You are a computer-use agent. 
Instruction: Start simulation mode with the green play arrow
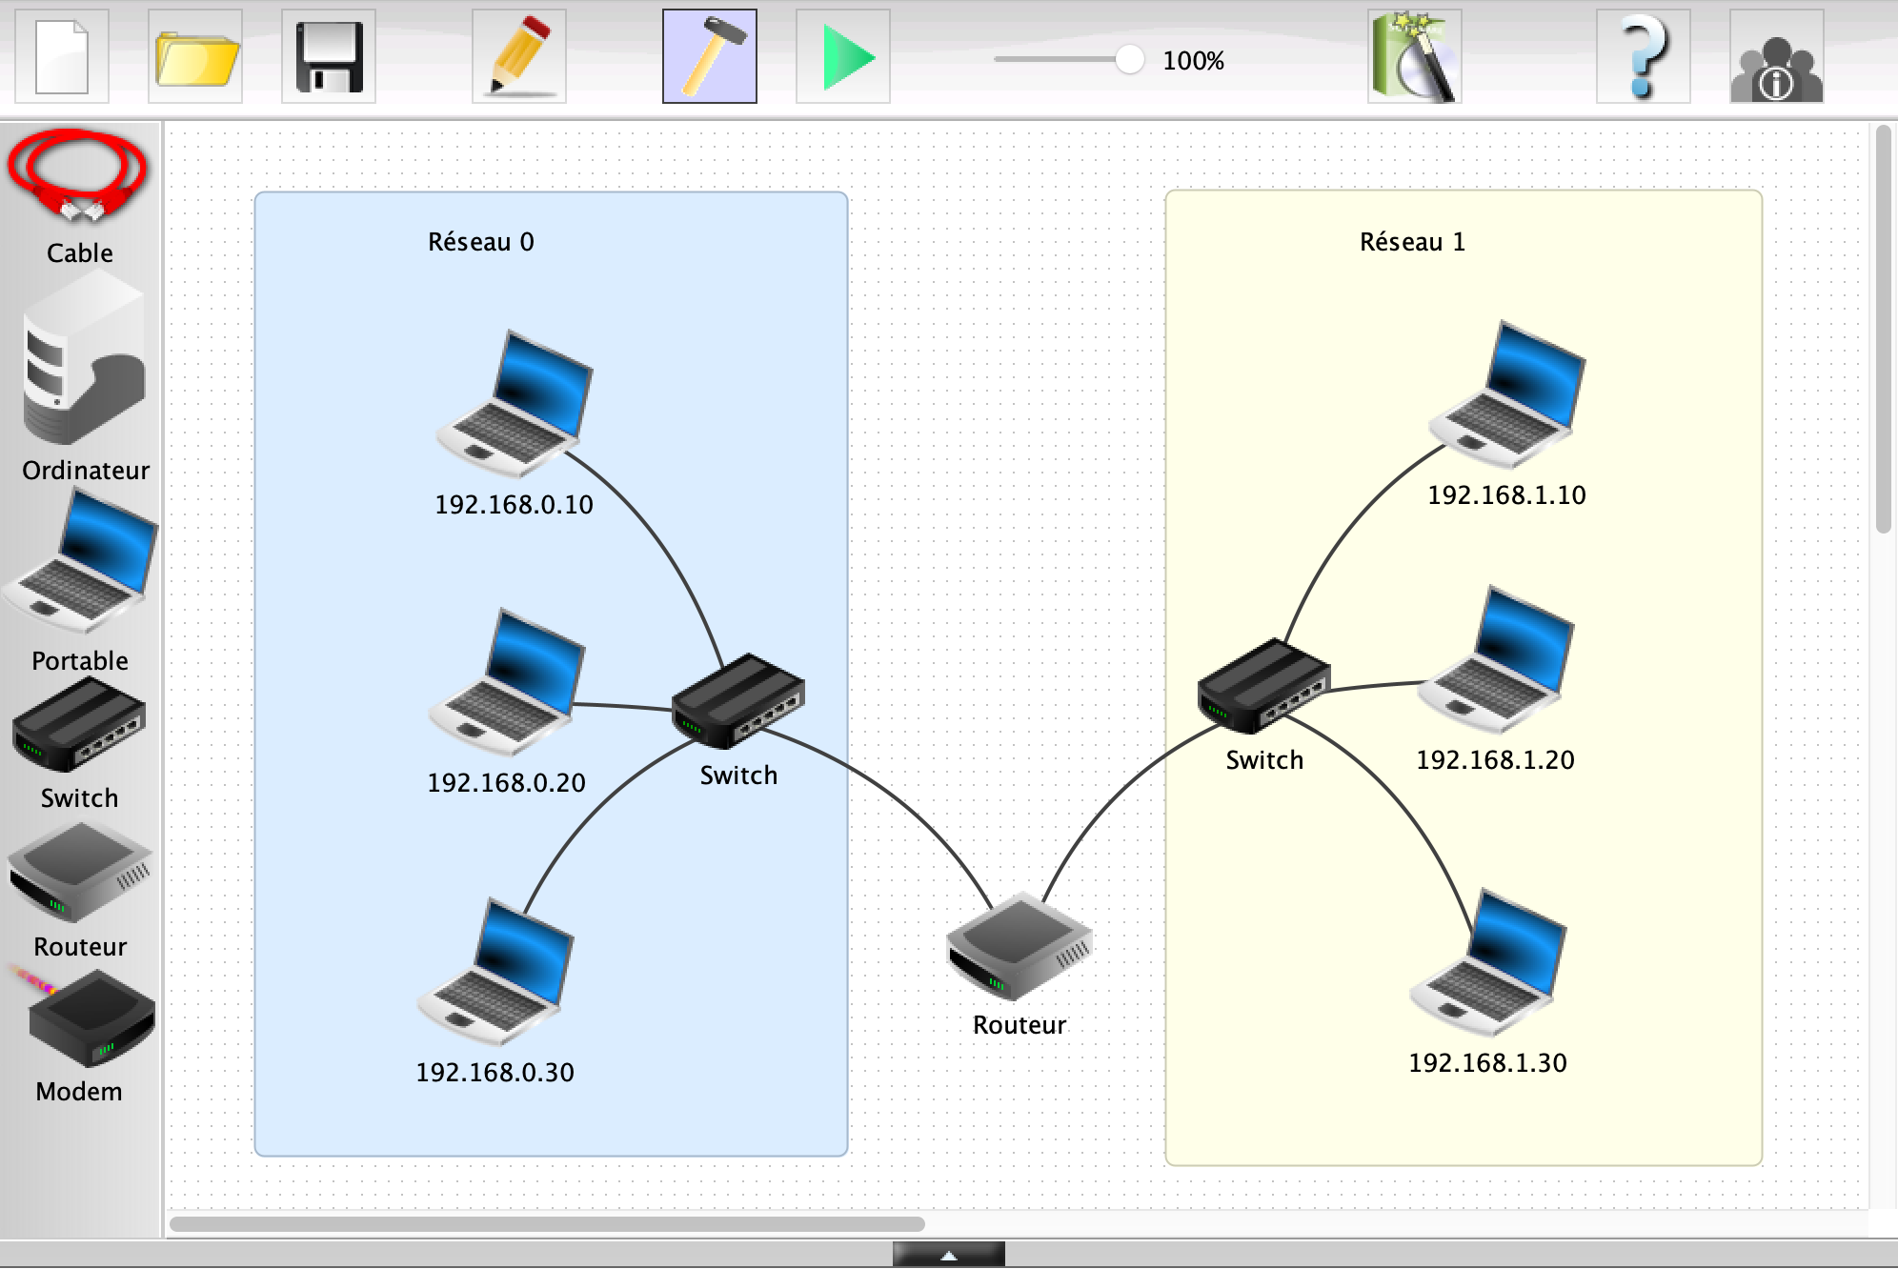[x=843, y=57]
